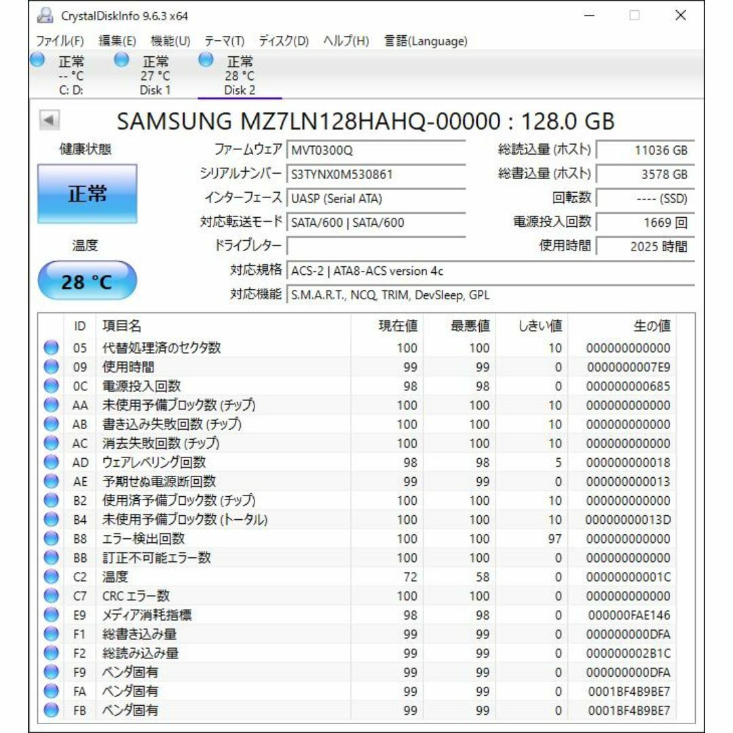This screenshot has width=733, height=733.
Task: Switch to the C: D: disk tab
Action: 71,75
